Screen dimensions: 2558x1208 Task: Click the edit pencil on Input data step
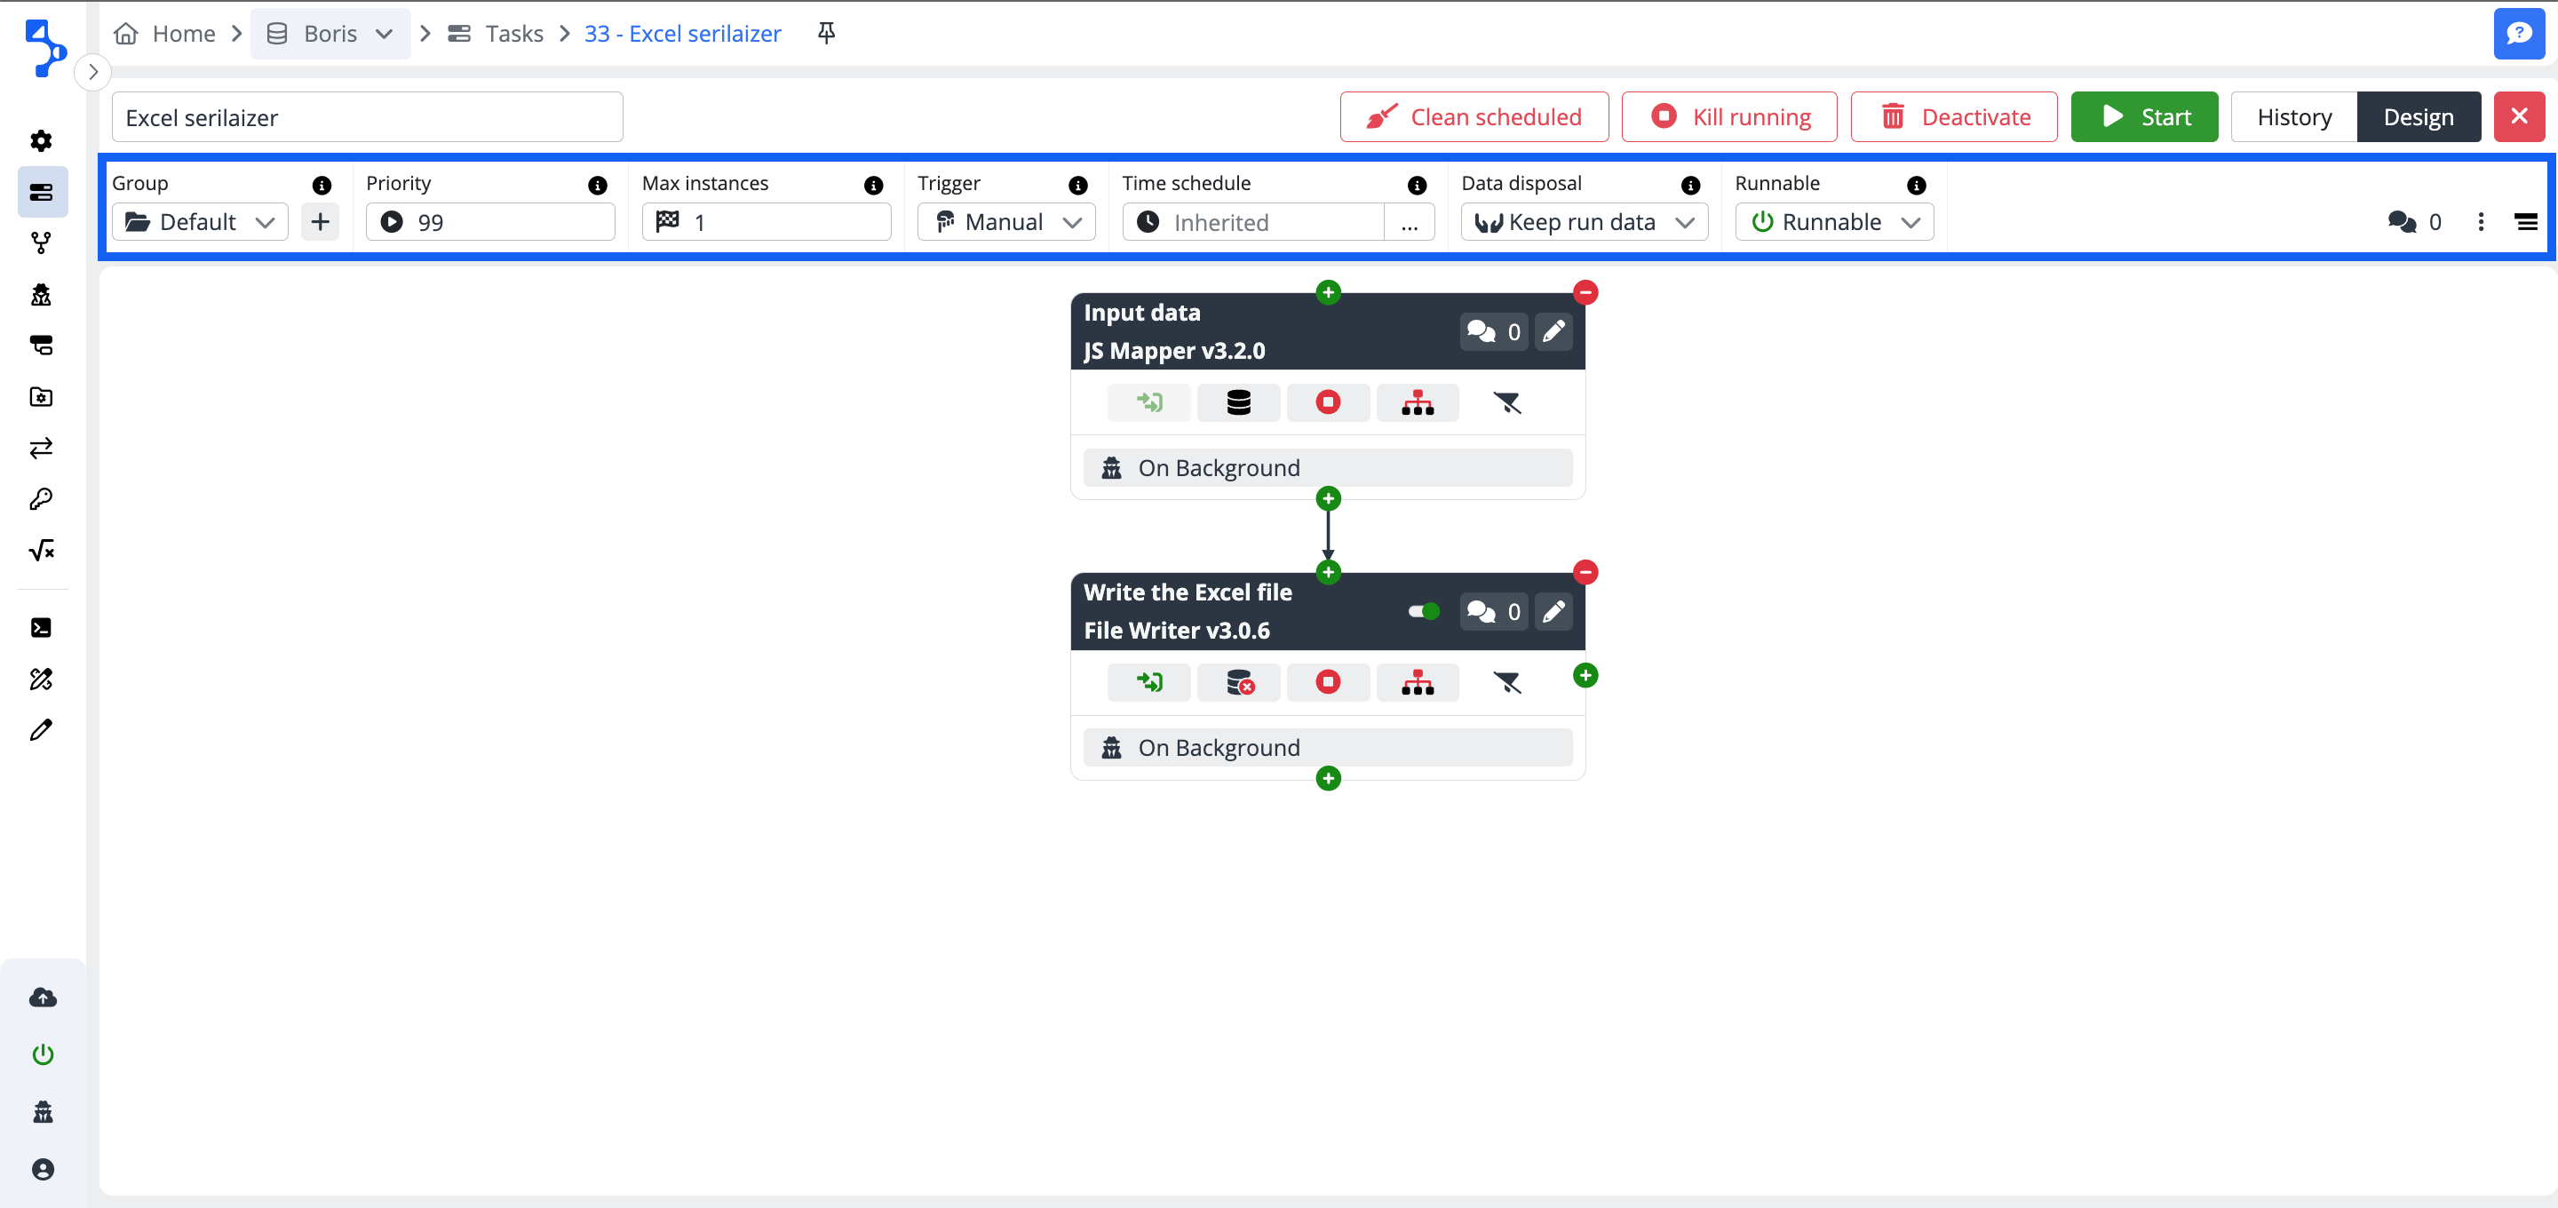pyautogui.click(x=1553, y=330)
